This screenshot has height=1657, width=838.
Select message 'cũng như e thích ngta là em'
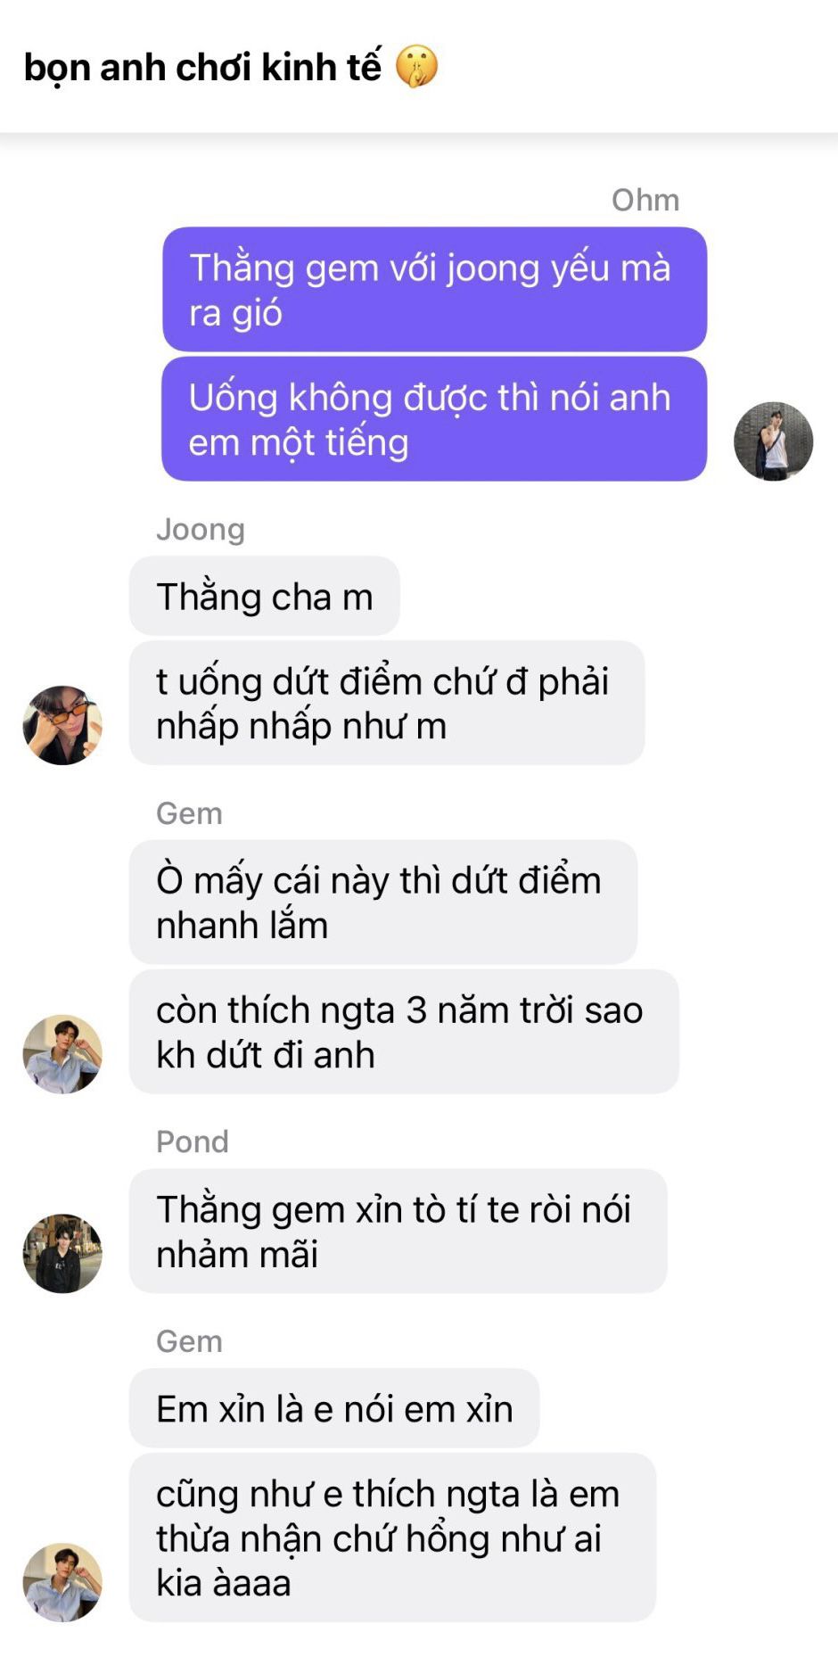tap(392, 1537)
